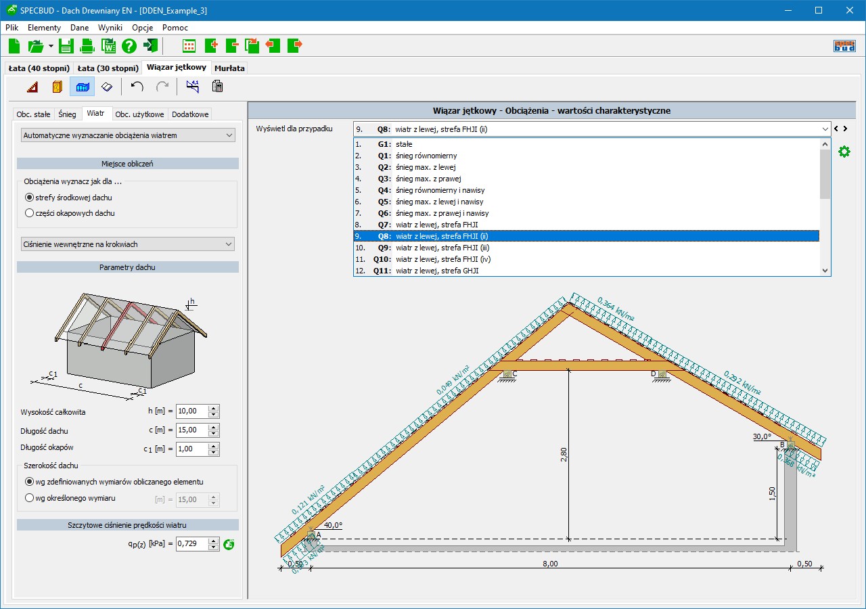Click the undo arrow icon
This screenshot has height=609, width=866.
point(137,87)
